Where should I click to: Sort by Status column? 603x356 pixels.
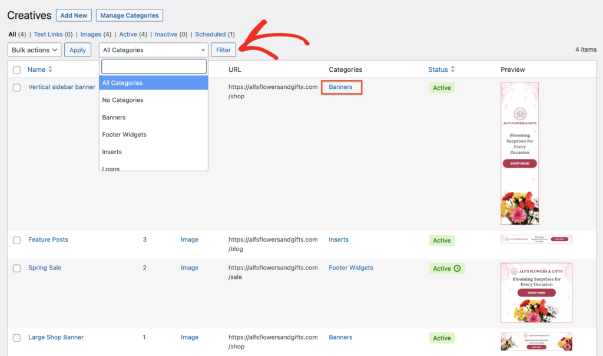438,69
